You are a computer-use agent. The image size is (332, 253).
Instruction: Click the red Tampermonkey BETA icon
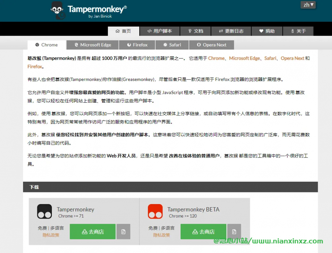pos(155,211)
